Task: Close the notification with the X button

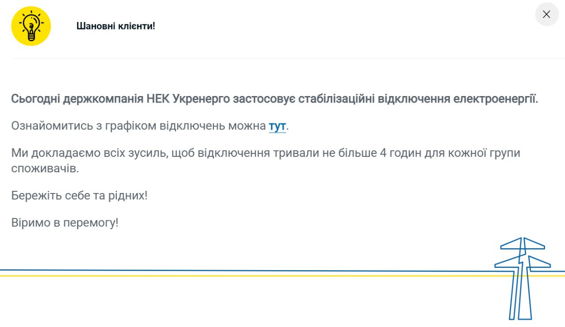Action: 546,15
